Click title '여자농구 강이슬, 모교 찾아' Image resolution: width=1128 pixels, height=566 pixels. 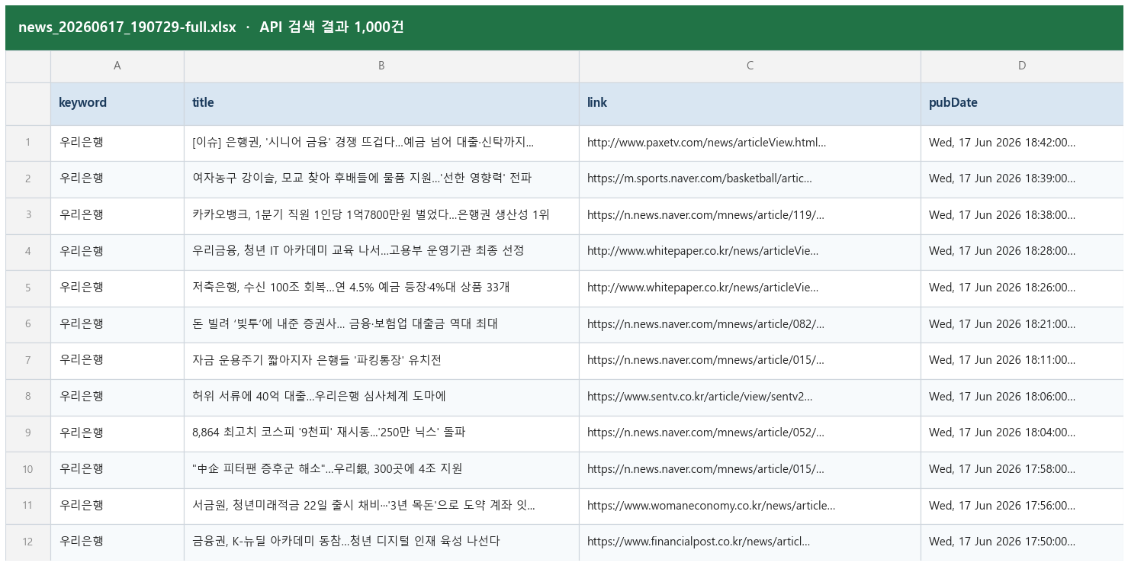pos(381,179)
